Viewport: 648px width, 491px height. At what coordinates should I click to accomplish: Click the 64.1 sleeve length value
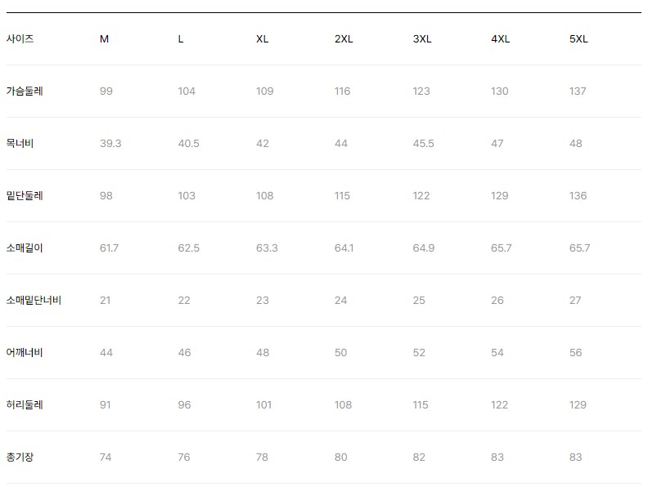[344, 248]
